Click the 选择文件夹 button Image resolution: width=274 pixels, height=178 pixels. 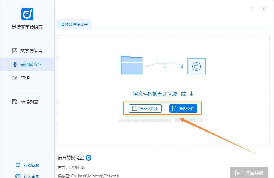[x=145, y=108]
